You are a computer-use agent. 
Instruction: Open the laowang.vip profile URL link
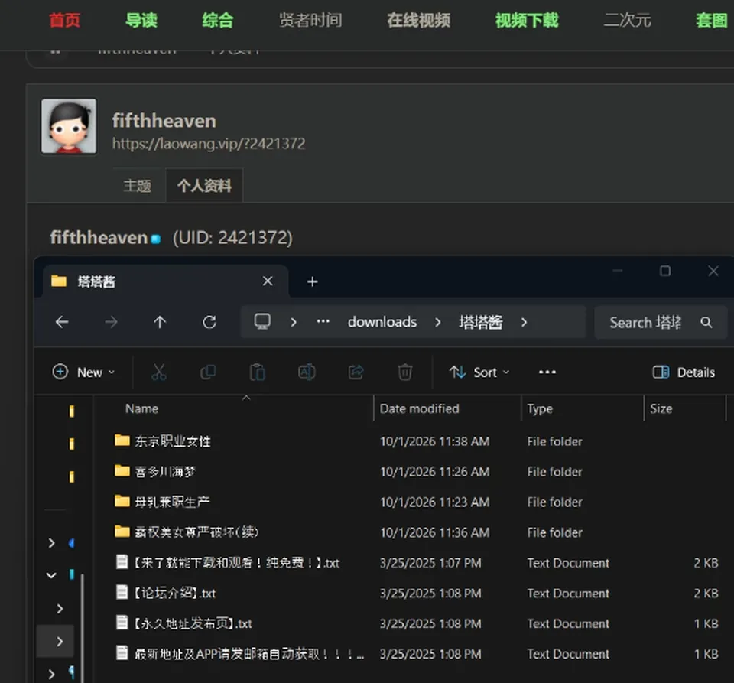pyautogui.click(x=209, y=143)
